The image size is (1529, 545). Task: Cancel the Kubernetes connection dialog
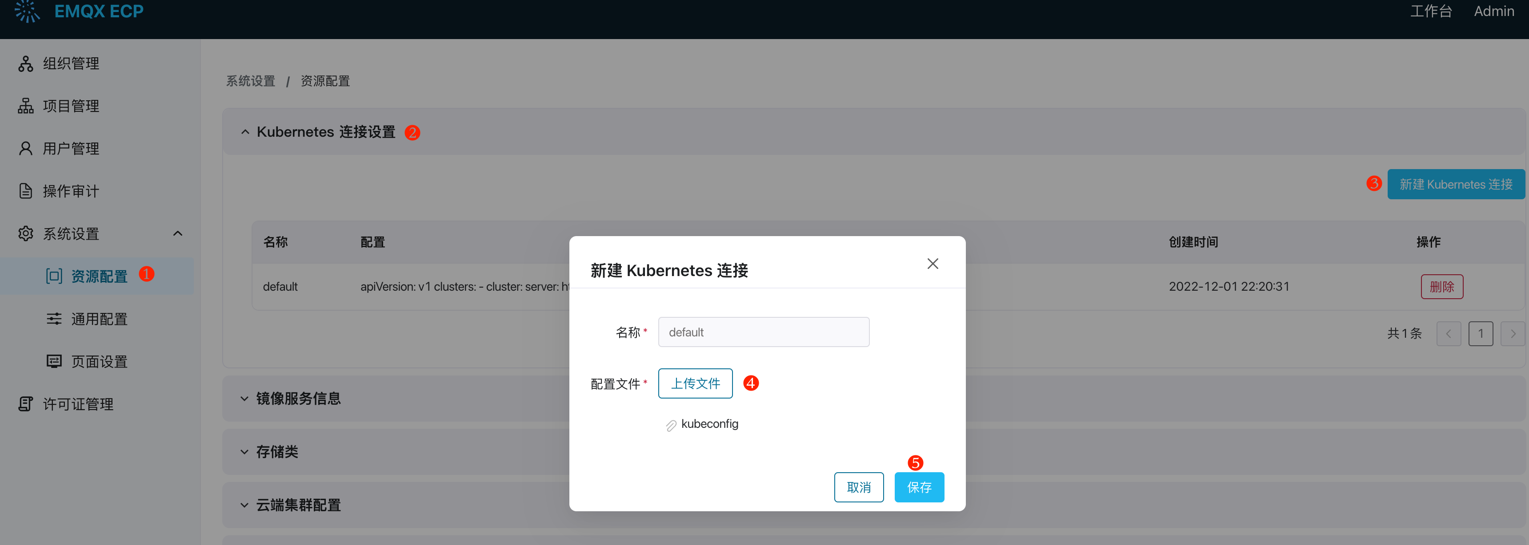[859, 487]
